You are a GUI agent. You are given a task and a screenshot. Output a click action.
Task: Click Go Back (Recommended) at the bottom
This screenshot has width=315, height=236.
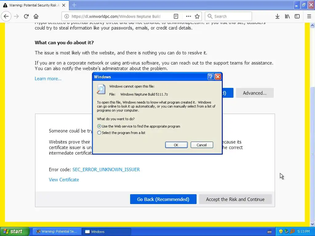point(163,199)
